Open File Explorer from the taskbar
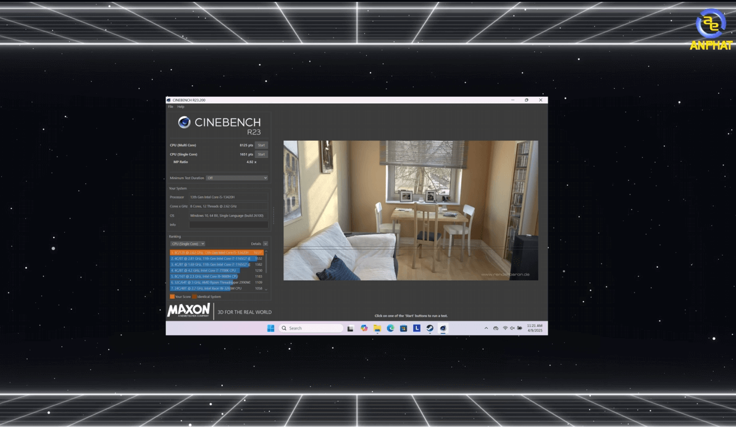736x427 pixels. pyautogui.click(x=377, y=328)
